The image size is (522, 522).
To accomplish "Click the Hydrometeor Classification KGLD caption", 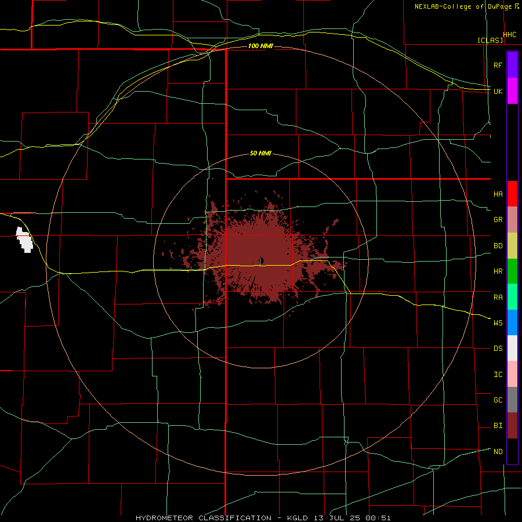I will pos(263,518).
